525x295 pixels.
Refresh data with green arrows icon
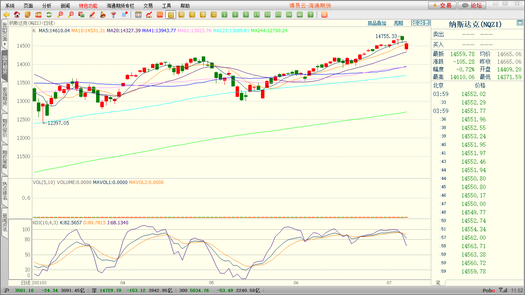pos(49,15)
